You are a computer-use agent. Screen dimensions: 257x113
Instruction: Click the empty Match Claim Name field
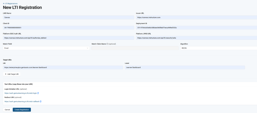[x=135, y=48]
